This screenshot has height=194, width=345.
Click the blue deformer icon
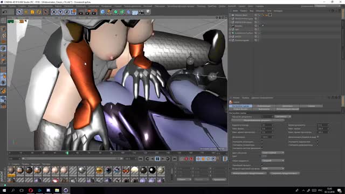[x=128, y=12]
